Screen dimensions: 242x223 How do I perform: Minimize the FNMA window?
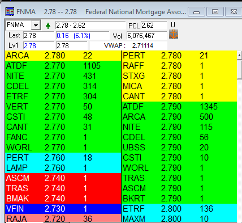pyautogui.click(x=196, y=12)
